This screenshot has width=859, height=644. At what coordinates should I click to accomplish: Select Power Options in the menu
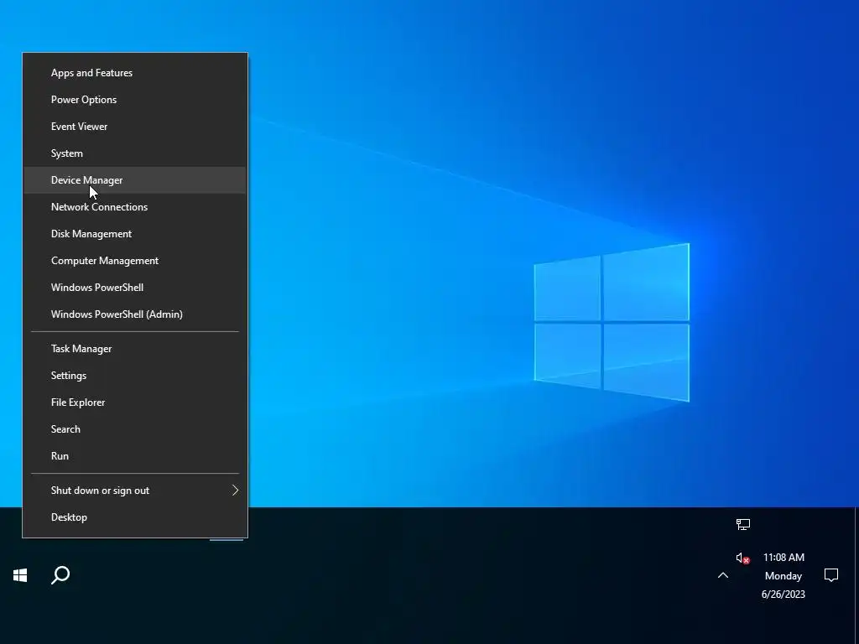click(x=135, y=100)
